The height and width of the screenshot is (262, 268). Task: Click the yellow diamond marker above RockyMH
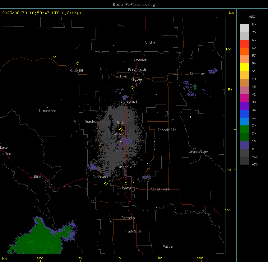(x=77, y=63)
